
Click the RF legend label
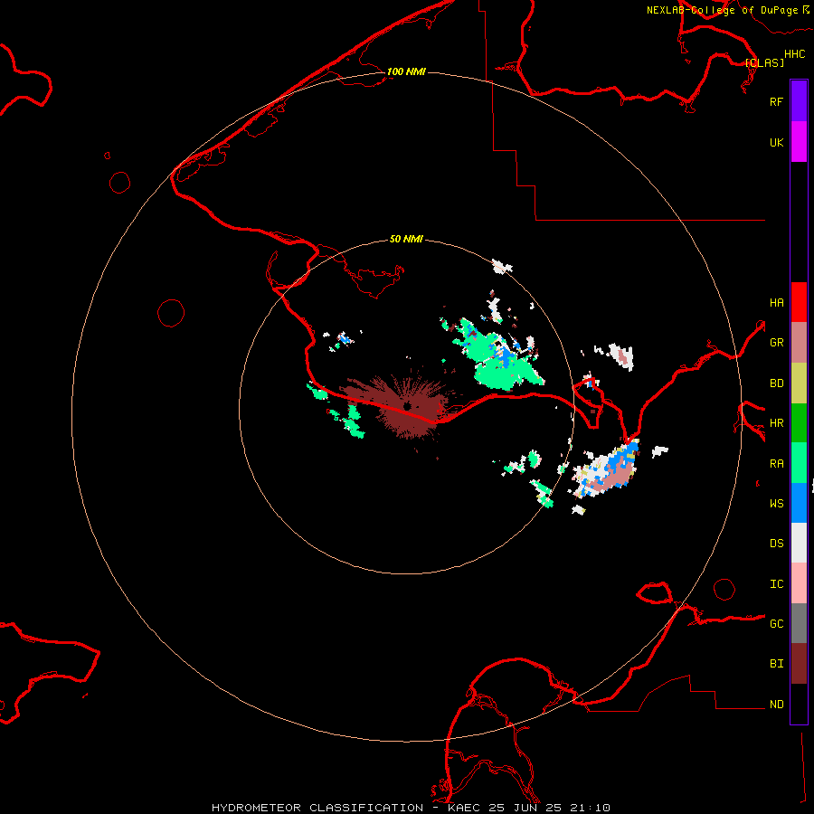pyautogui.click(x=776, y=101)
